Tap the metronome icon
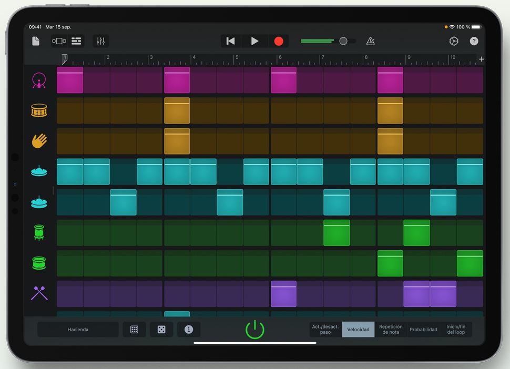This screenshot has height=369, width=510. pyautogui.click(x=371, y=41)
